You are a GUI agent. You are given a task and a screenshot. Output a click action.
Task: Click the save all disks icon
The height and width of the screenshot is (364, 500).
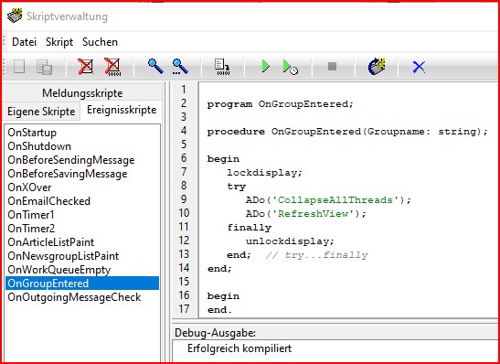coord(44,67)
